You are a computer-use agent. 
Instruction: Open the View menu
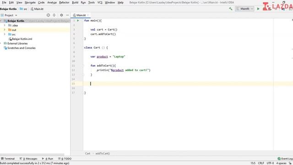[x=19, y=3]
